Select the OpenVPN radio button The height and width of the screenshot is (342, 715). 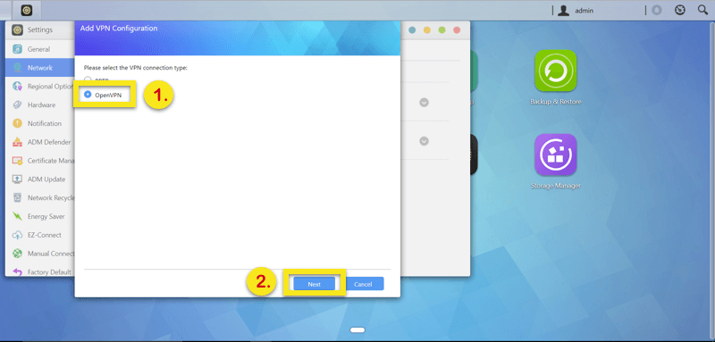88,95
